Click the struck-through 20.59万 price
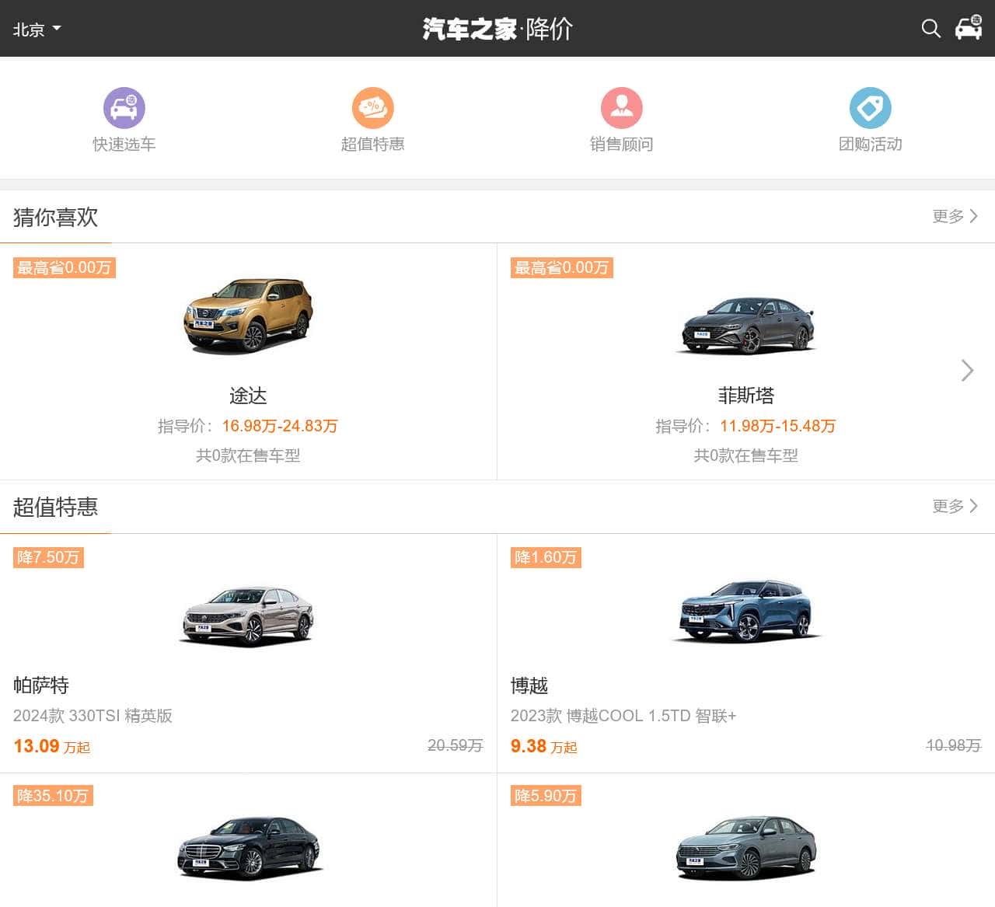The width and height of the screenshot is (995, 907). coord(456,745)
